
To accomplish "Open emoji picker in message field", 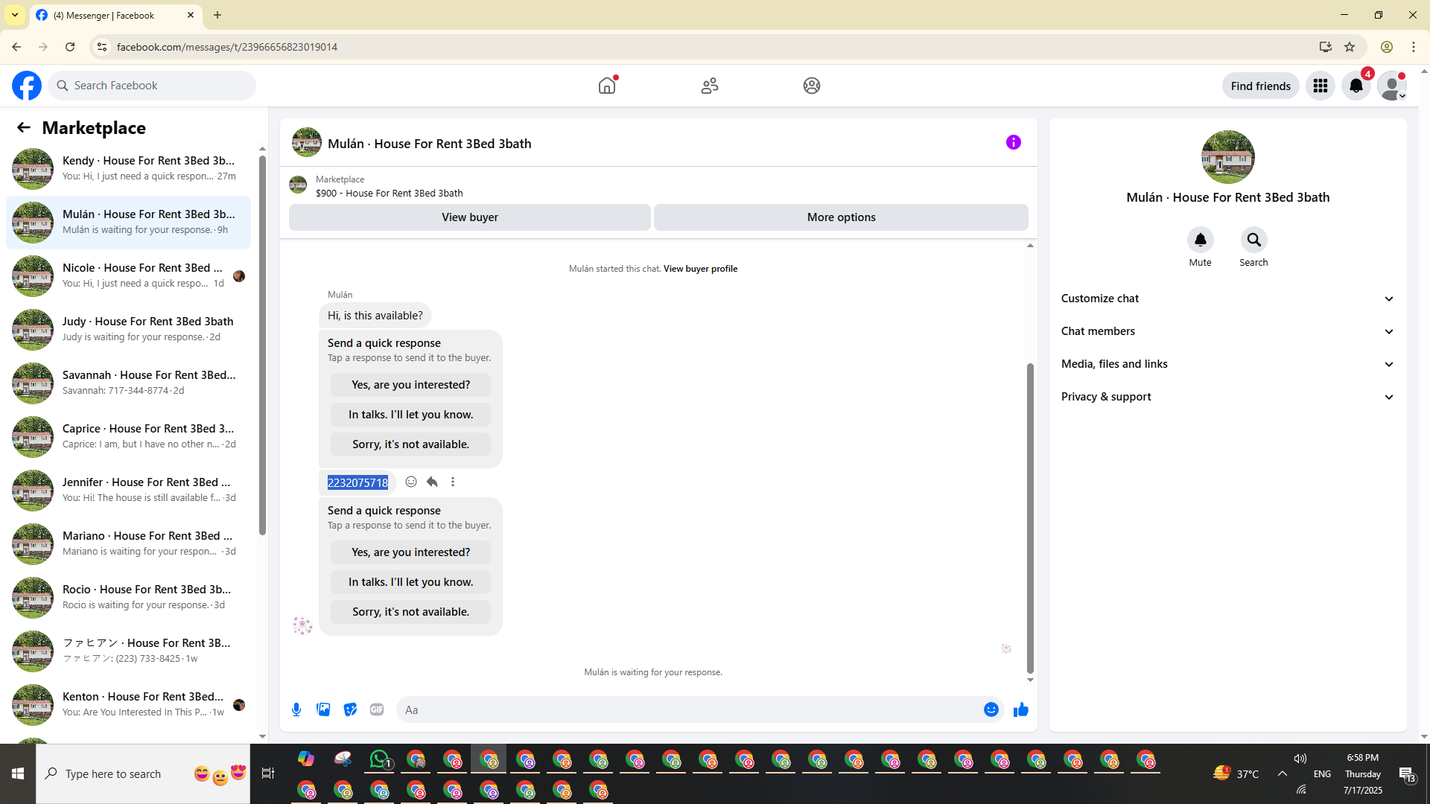I will pyautogui.click(x=991, y=709).
